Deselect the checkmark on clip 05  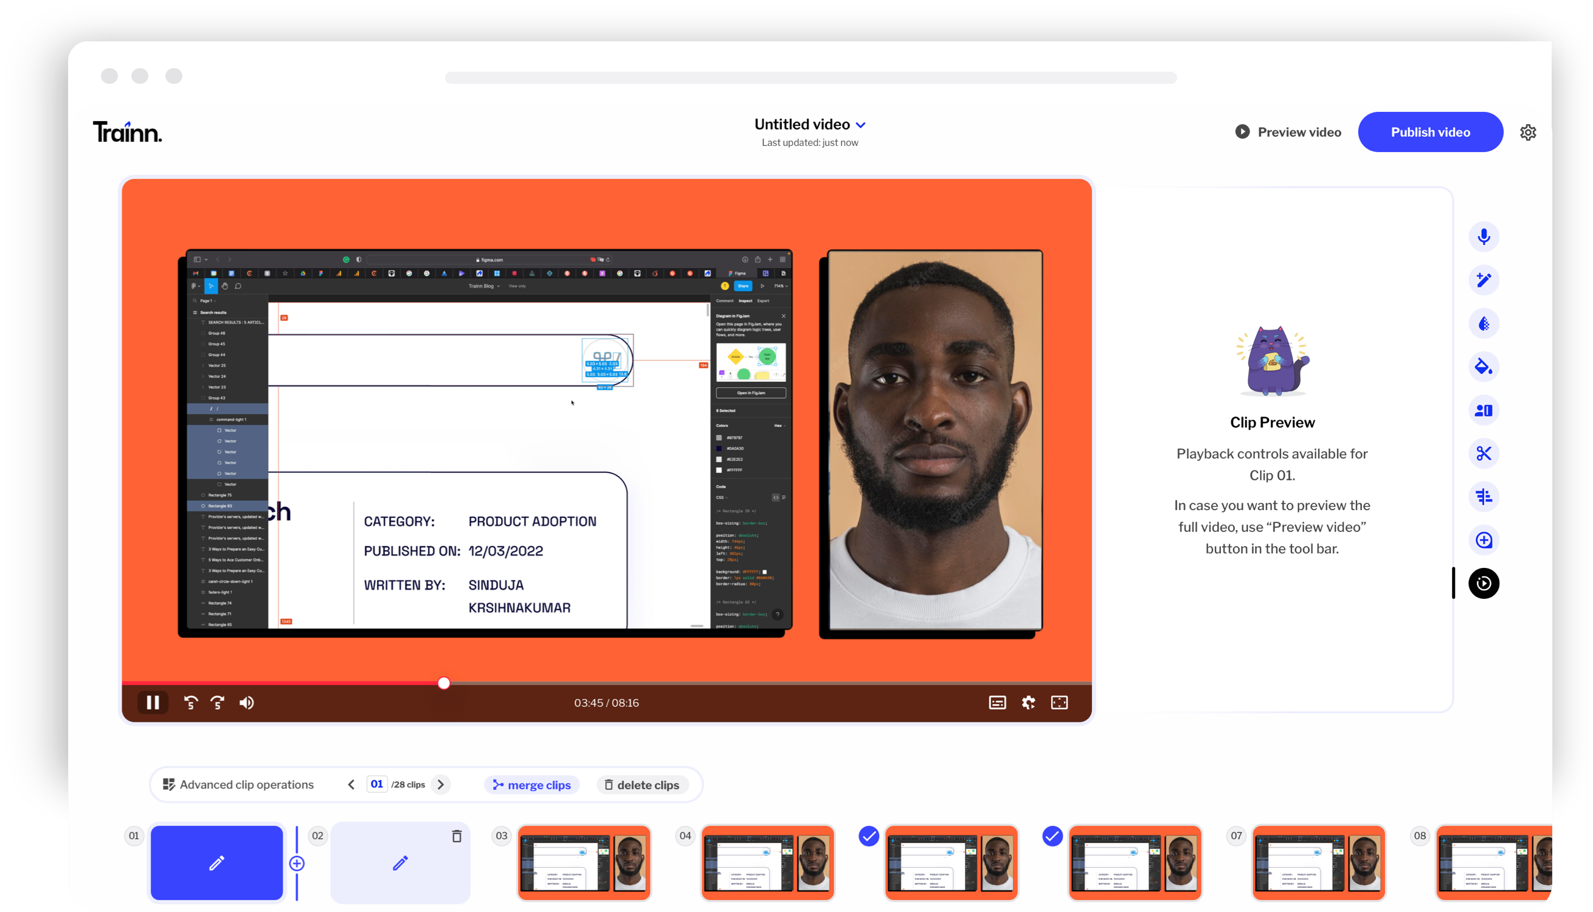click(868, 835)
